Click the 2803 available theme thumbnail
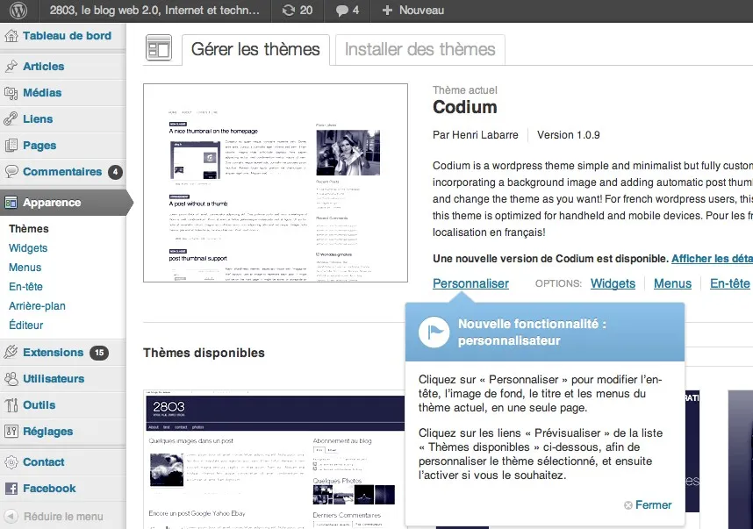The width and height of the screenshot is (753, 529). (x=275, y=460)
